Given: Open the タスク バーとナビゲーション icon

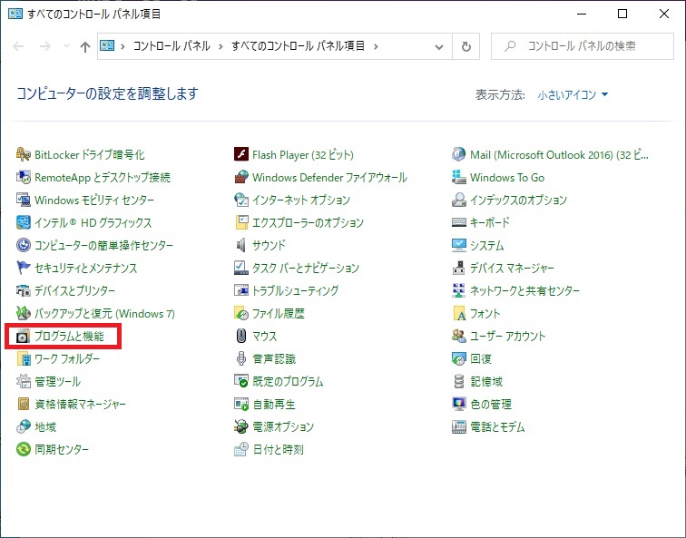Looking at the screenshot, I should click(241, 268).
